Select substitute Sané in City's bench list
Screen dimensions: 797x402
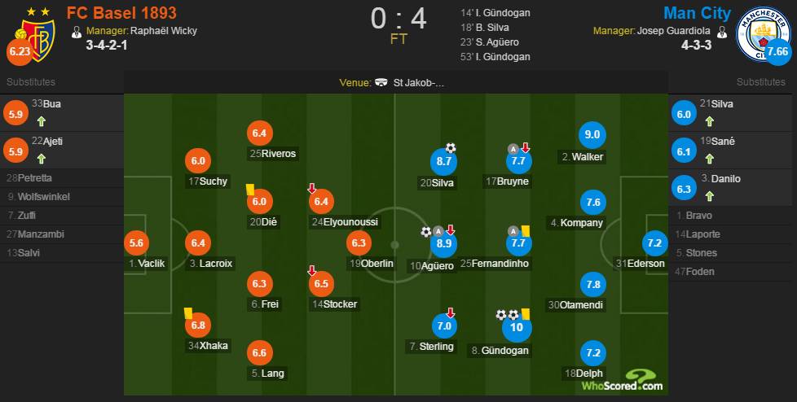tap(722, 141)
